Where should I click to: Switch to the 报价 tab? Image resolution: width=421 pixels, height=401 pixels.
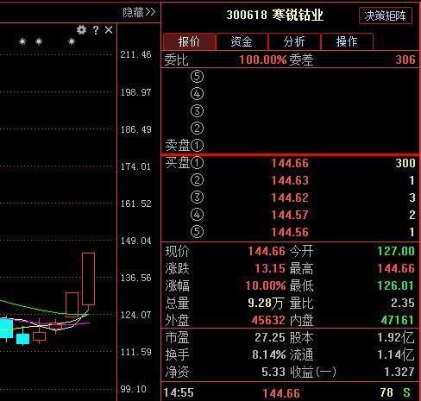(x=189, y=41)
